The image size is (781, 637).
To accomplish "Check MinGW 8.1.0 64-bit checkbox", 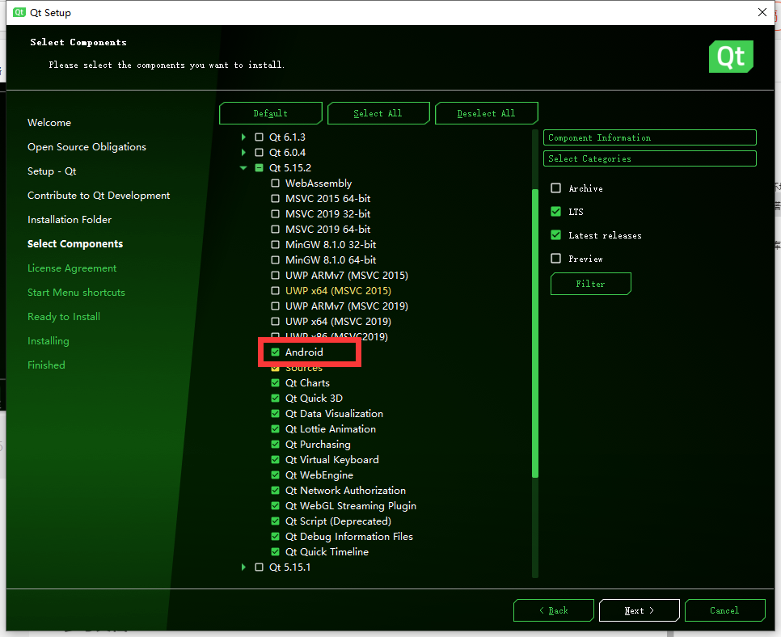I will point(275,260).
